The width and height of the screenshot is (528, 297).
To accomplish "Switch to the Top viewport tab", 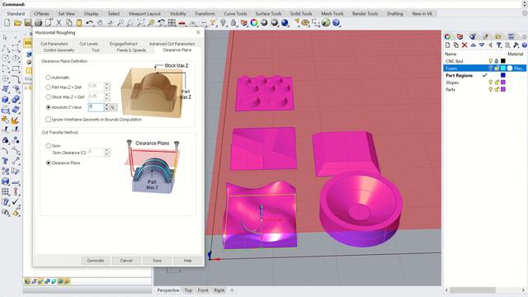I will pos(188,290).
